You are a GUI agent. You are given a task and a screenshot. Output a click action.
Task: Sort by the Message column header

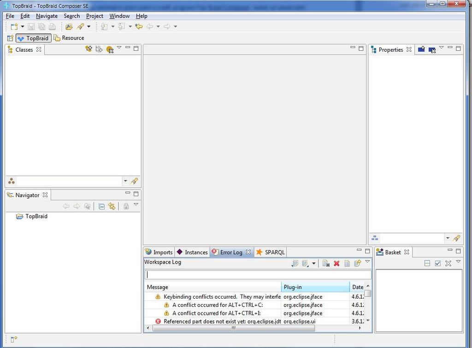point(213,287)
